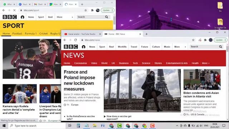Select Cricket in Sport navigation
The image size is (229, 129).
click(44, 33)
